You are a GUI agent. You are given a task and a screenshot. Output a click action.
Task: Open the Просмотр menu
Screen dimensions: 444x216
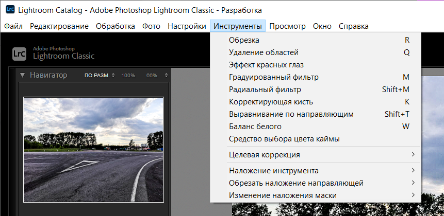287,26
